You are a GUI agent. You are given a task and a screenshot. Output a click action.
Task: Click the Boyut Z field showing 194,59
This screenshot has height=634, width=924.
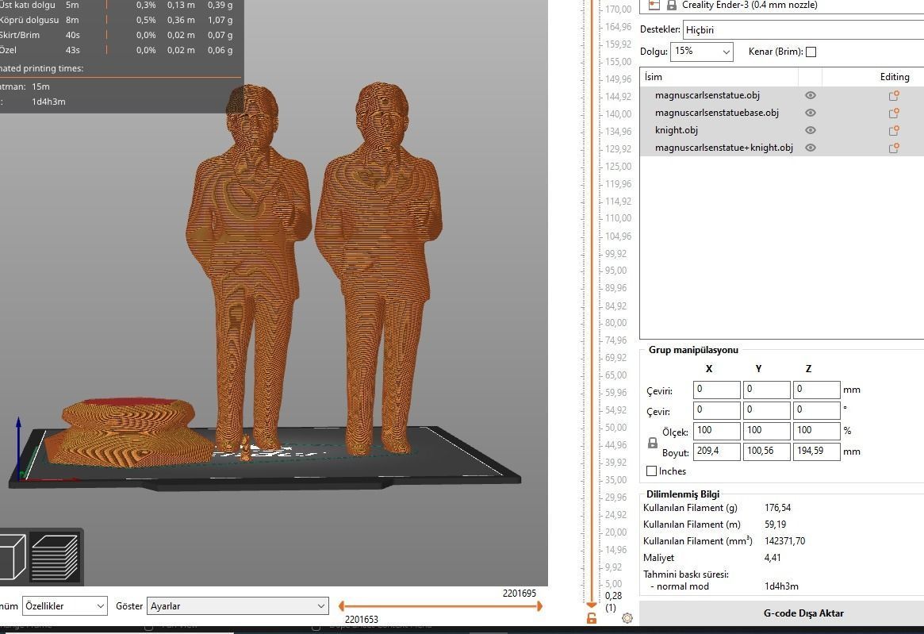click(x=817, y=451)
